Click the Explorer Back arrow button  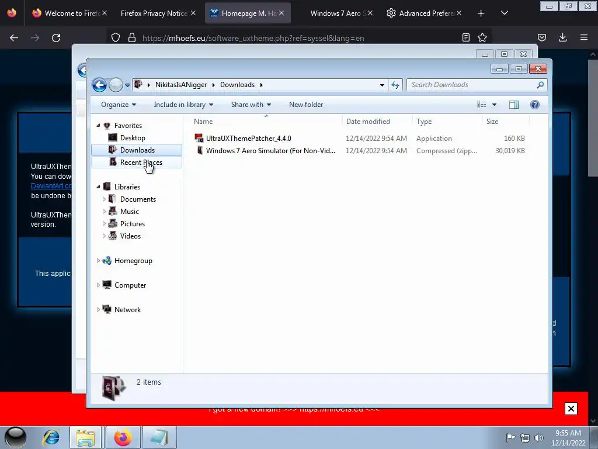click(x=99, y=85)
